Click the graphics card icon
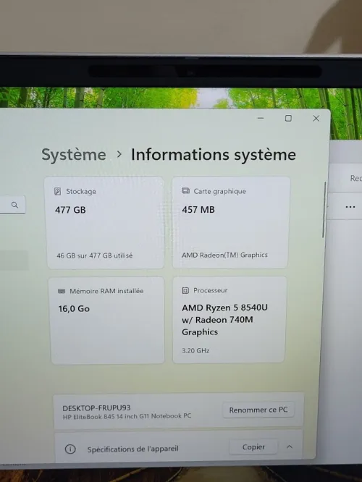362x482 pixels. coord(185,191)
